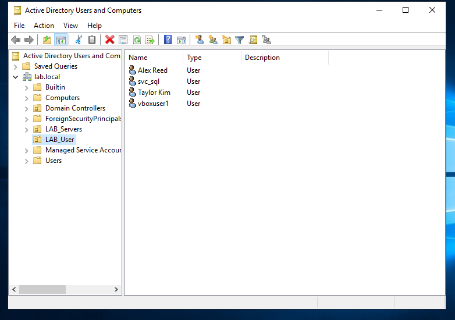Select LAB_User in the tree
The image size is (455, 320).
(x=59, y=140)
